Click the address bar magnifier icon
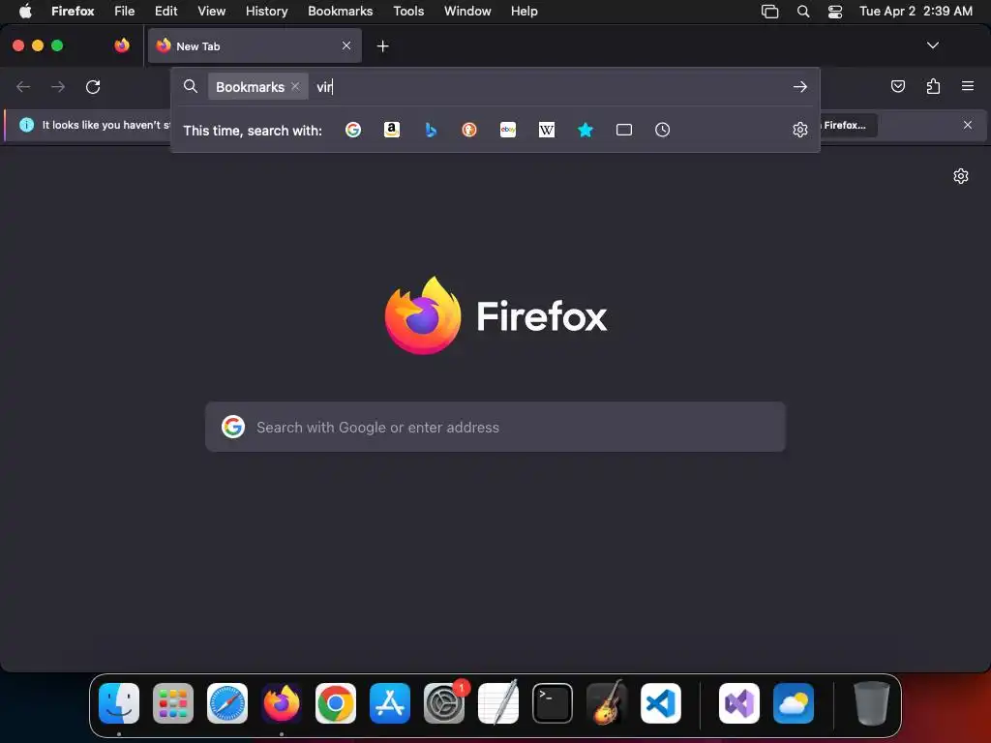The height and width of the screenshot is (743, 991). pos(191,86)
